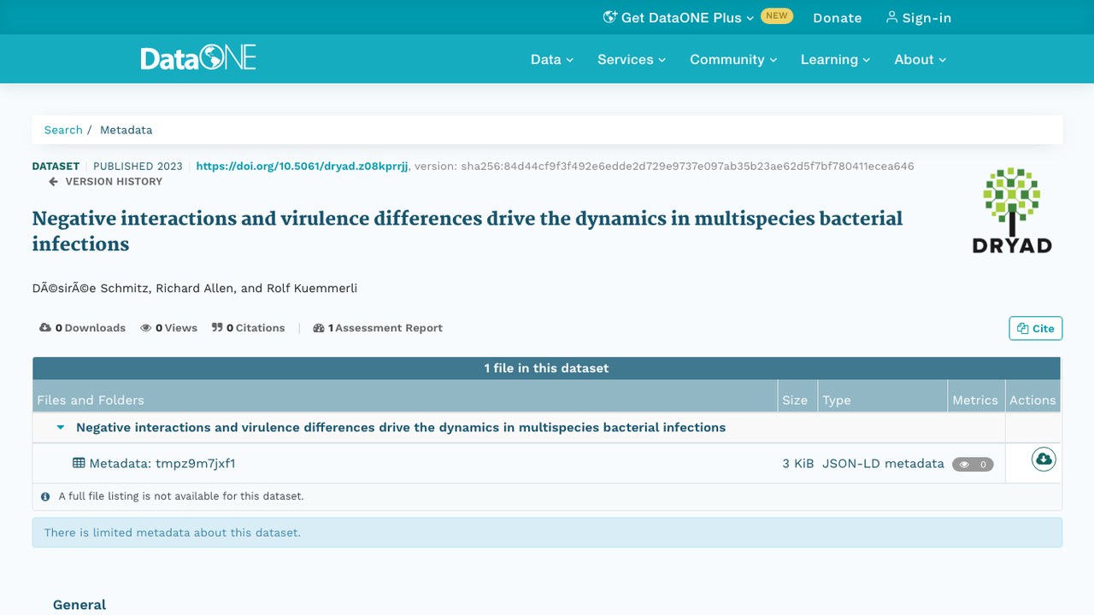The height and width of the screenshot is (615, 1094).
Task: Open the 1 Assessment Report gauge icon
Action: pyautogui.click(x=319, y=328)
